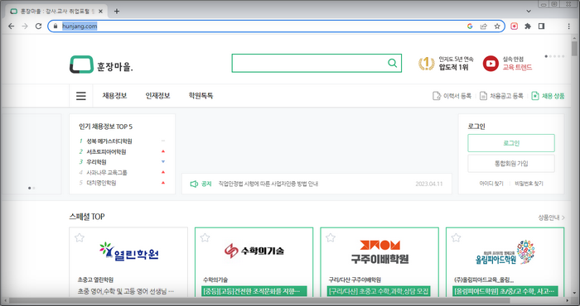
Task: Open the hamburger menu icon
Action: pos(81,96)
